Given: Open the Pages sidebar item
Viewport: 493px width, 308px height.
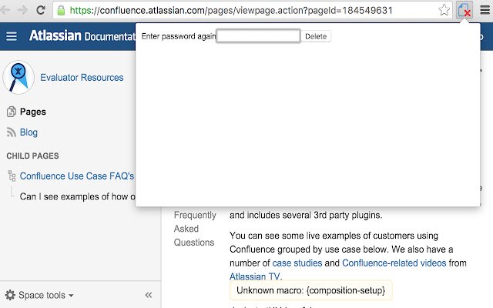Looking at the screenshot, I should (x=32, y=112).
